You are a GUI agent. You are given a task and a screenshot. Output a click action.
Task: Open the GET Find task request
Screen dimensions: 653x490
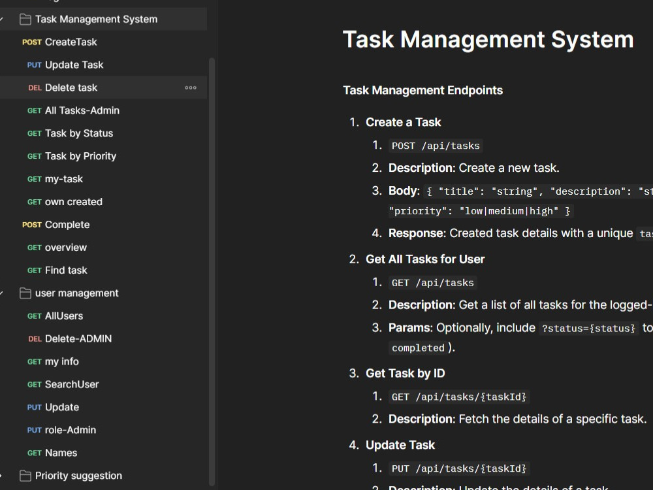coord(103,270)
